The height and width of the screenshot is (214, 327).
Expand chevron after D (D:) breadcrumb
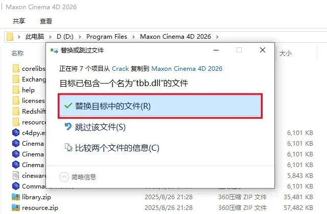click(x=80, y=37)
